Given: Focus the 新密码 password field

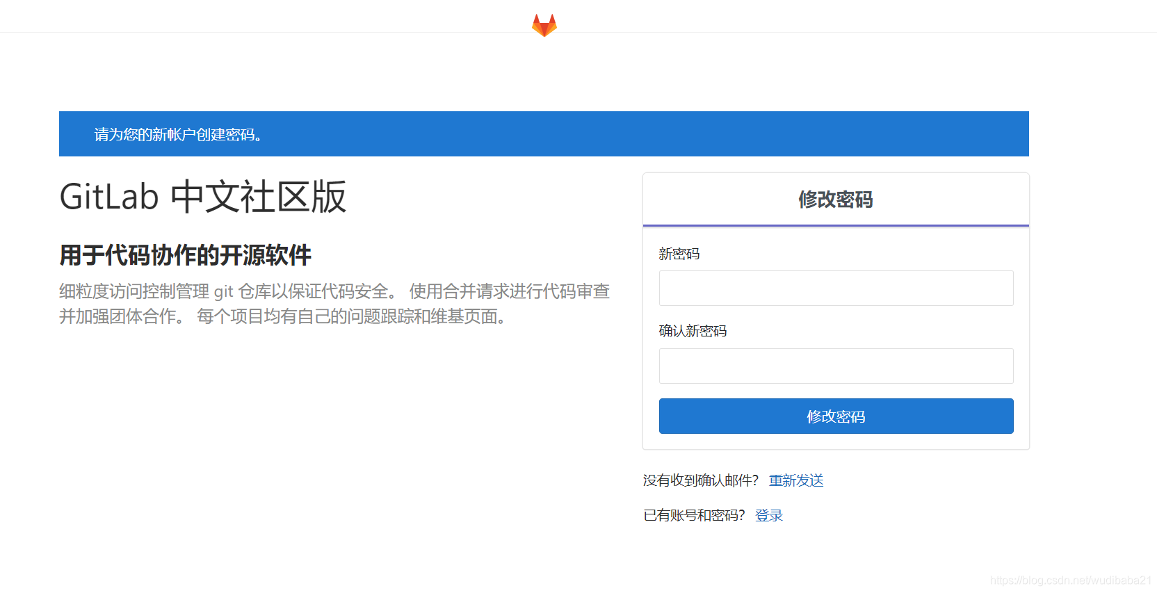Looking at the screenshot, I should pos(836,288).
